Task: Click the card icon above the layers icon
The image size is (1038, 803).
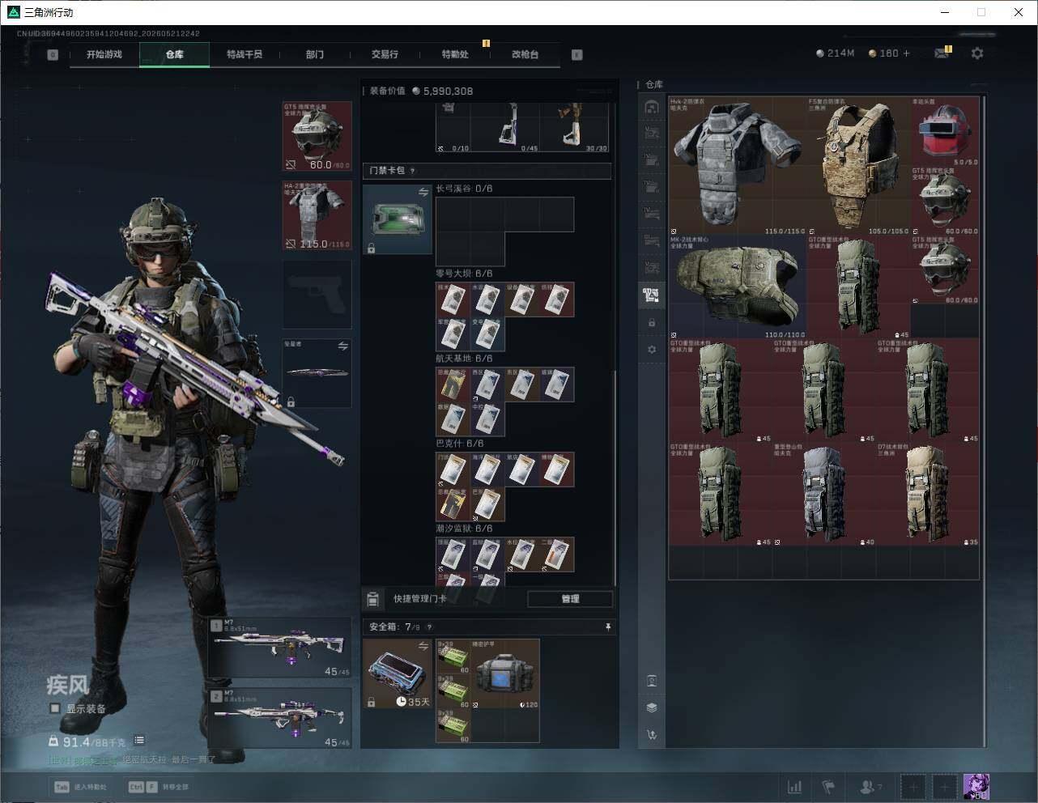Action: tap(652, 681)
